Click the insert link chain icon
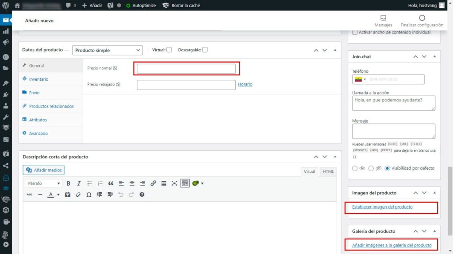 click(x=153, y=183)
